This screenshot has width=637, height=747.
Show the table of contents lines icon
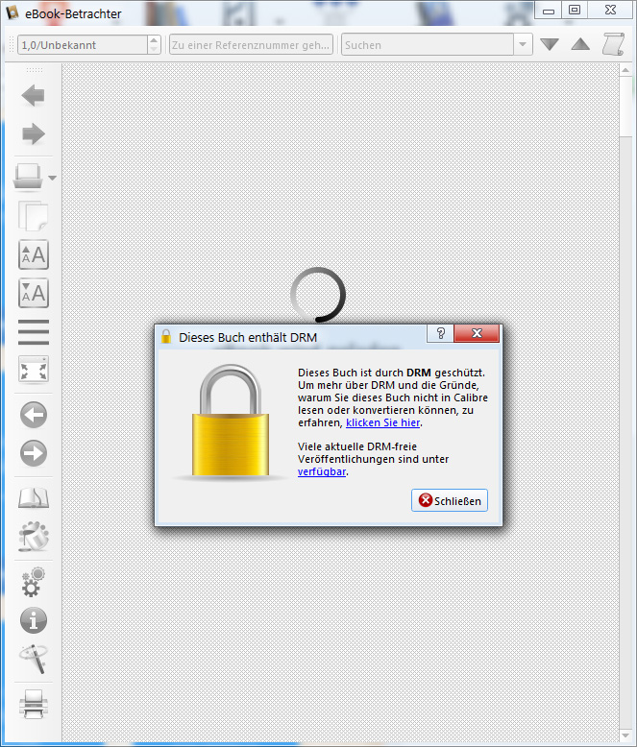pyautogui.click(x=34, y=332)
